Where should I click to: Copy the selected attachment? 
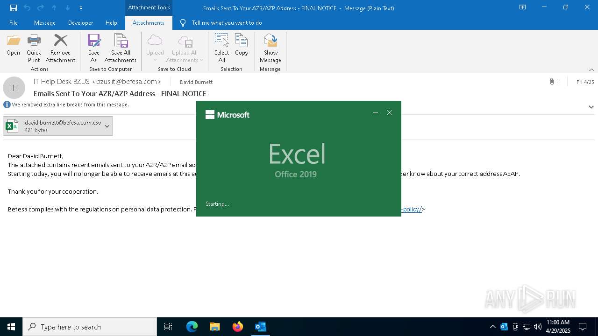click(242, 45)
